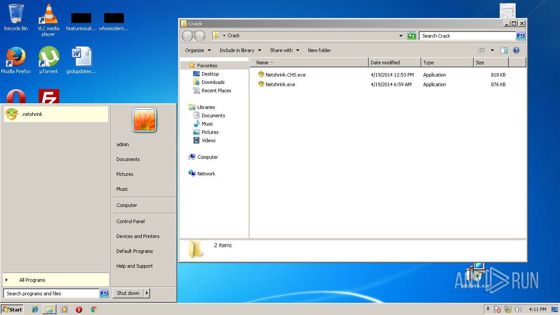The width and height of the screenshot is (560, 315).
Task: Select the Netshrink.CHS.exe file icon
Action: 261,75
